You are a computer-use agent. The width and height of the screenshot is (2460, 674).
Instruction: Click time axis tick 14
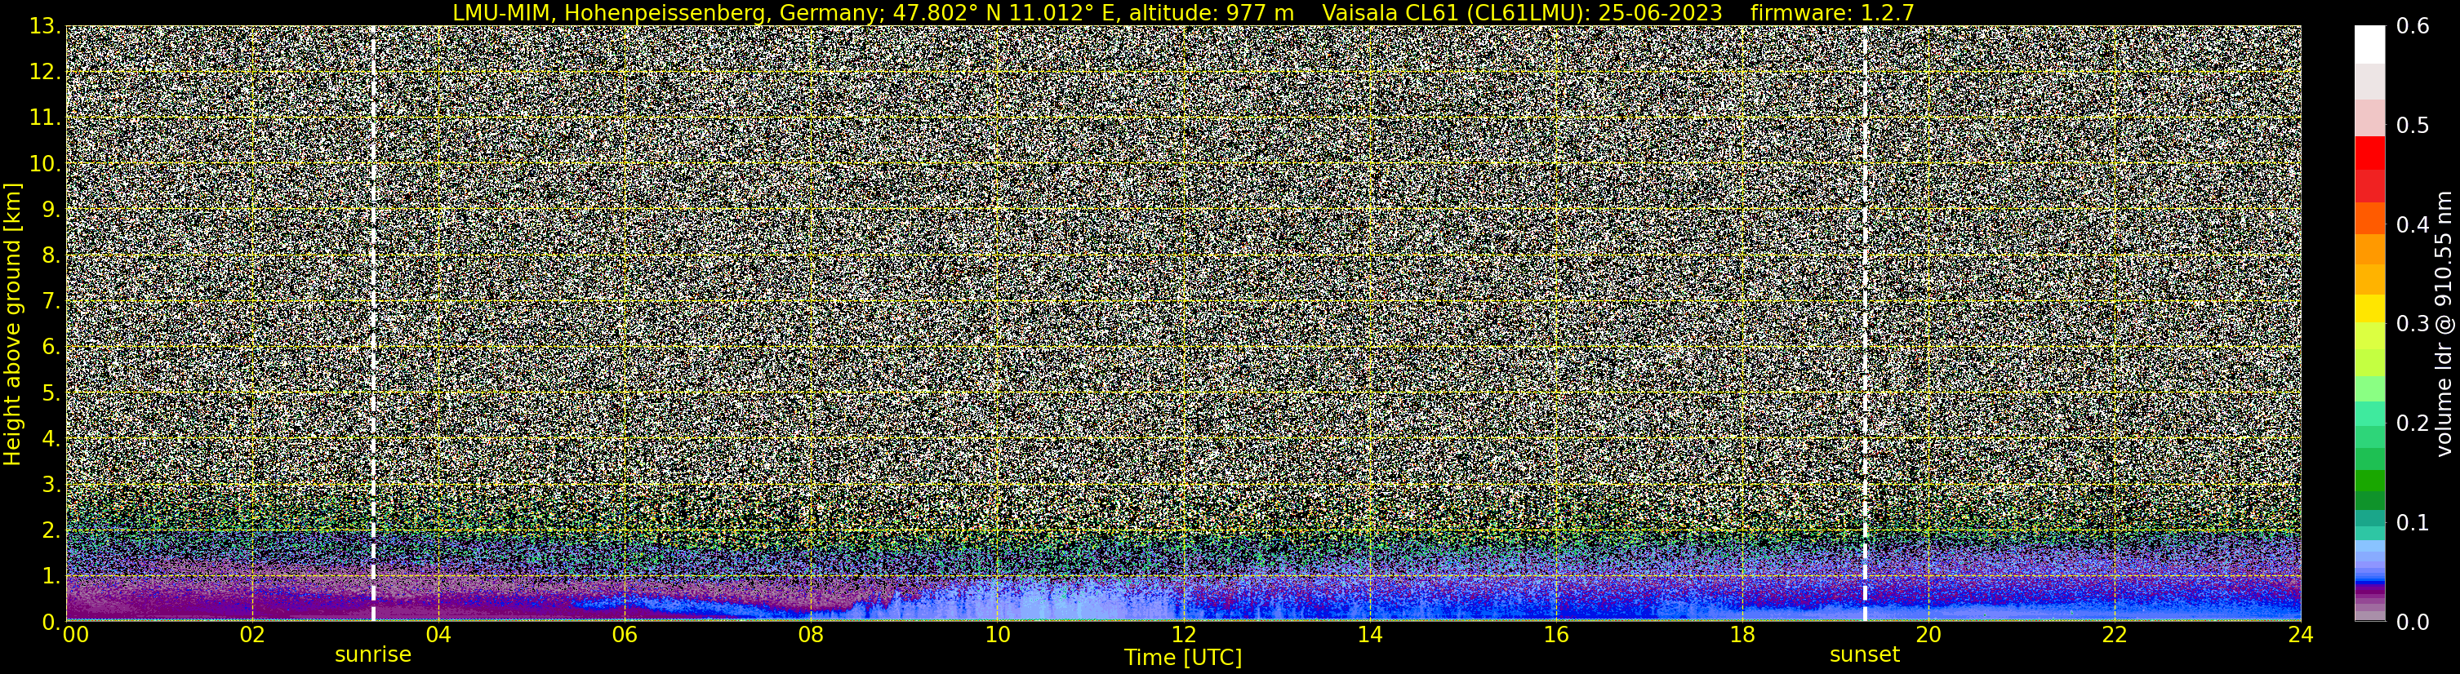click(1369, 635)
